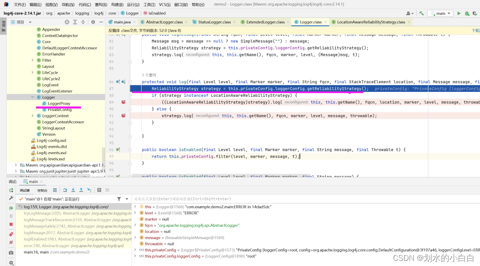This screenshot has width=480, height=266.
Task: Click the evaluate expression input field
Action: [x=305, y=199]
